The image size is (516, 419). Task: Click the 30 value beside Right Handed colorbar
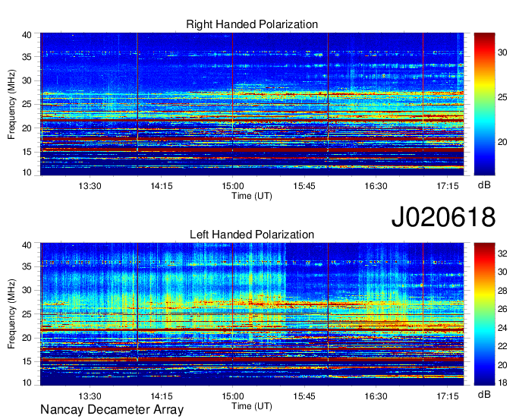point(502,52)
